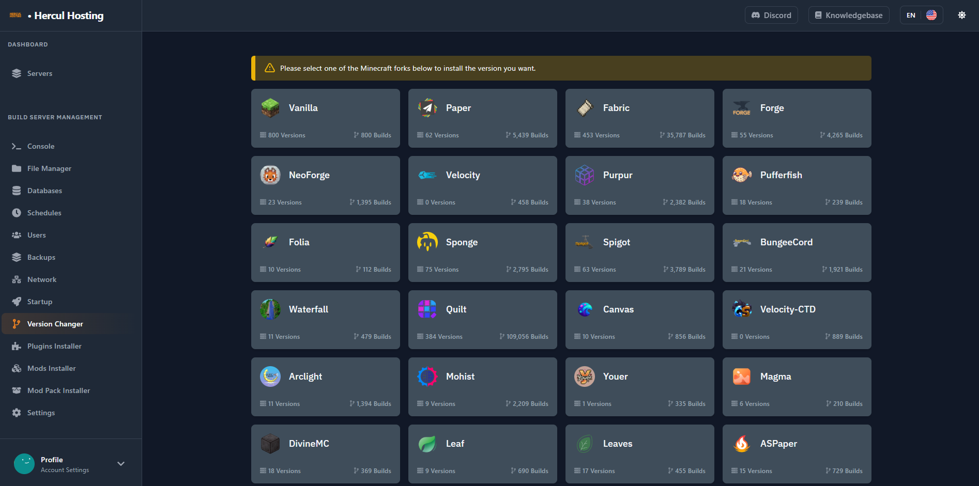Image resolution: width=979 pixels, height=486 pixels.
Task: Open the Backups sidebar icon
Action: (17, 257)
